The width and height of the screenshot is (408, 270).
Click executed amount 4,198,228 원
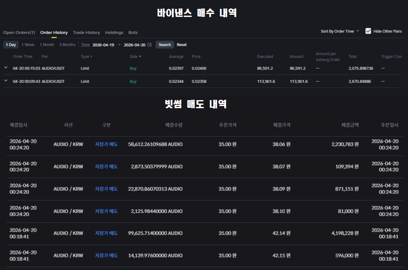click(x=345, y=233)
